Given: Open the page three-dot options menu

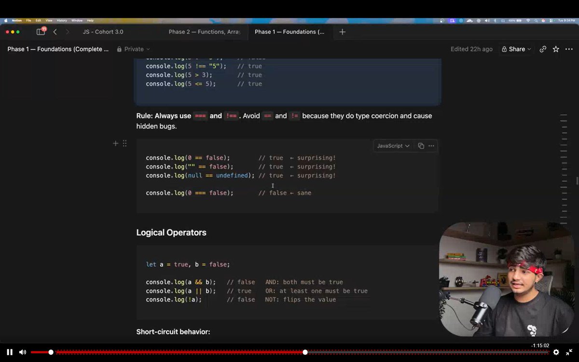Looking at the screenshot, I should click(569, 49).
